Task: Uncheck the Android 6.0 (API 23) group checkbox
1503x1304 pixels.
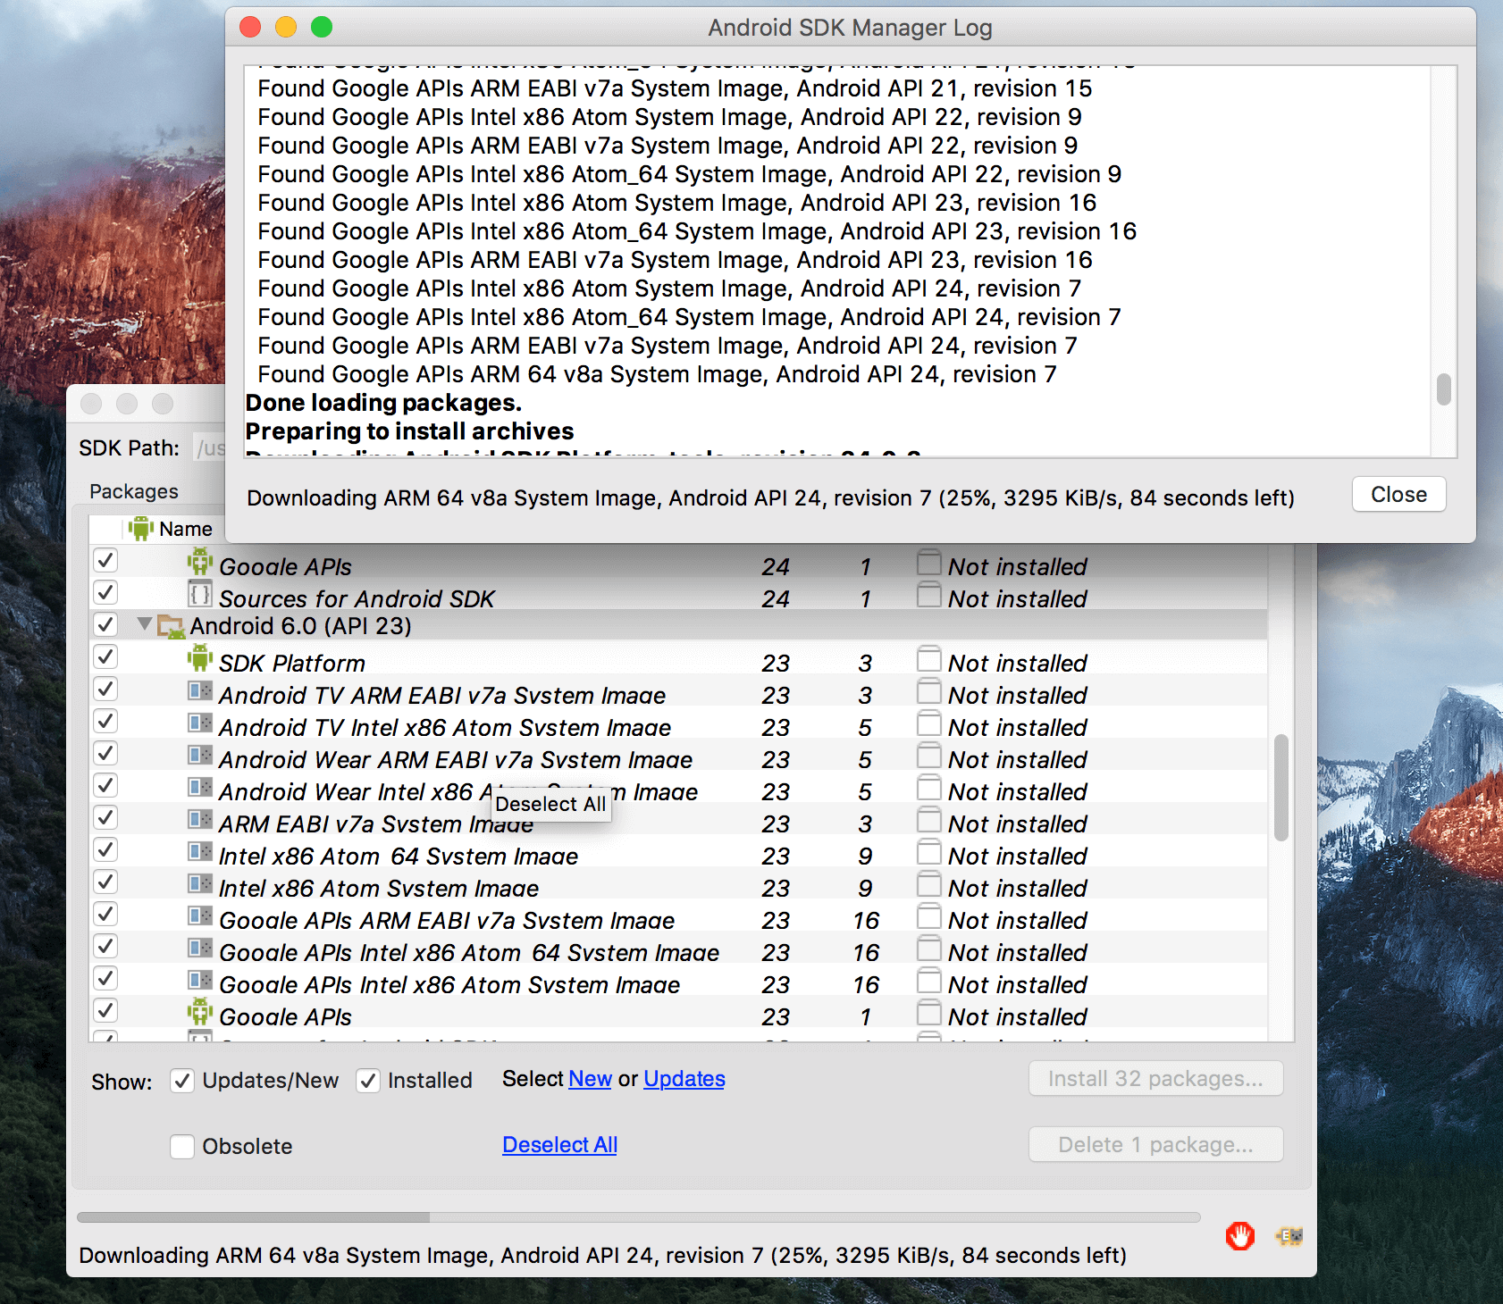Action: click(x=105, y=624)
